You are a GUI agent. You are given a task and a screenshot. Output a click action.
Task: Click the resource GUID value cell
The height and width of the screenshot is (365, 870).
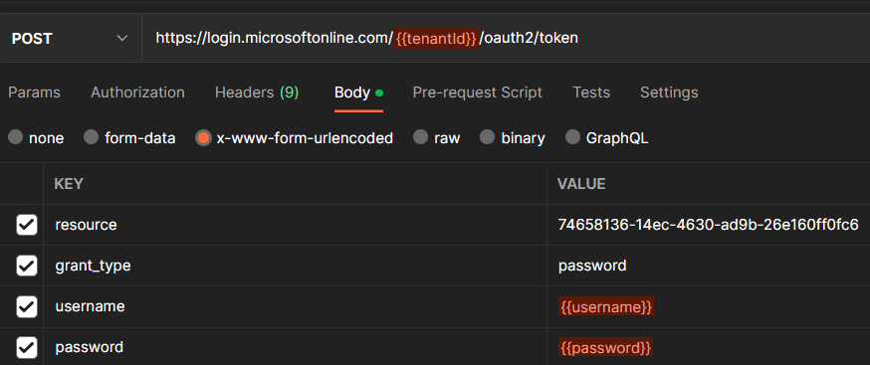pyautogui.click(x=709, y=225)
